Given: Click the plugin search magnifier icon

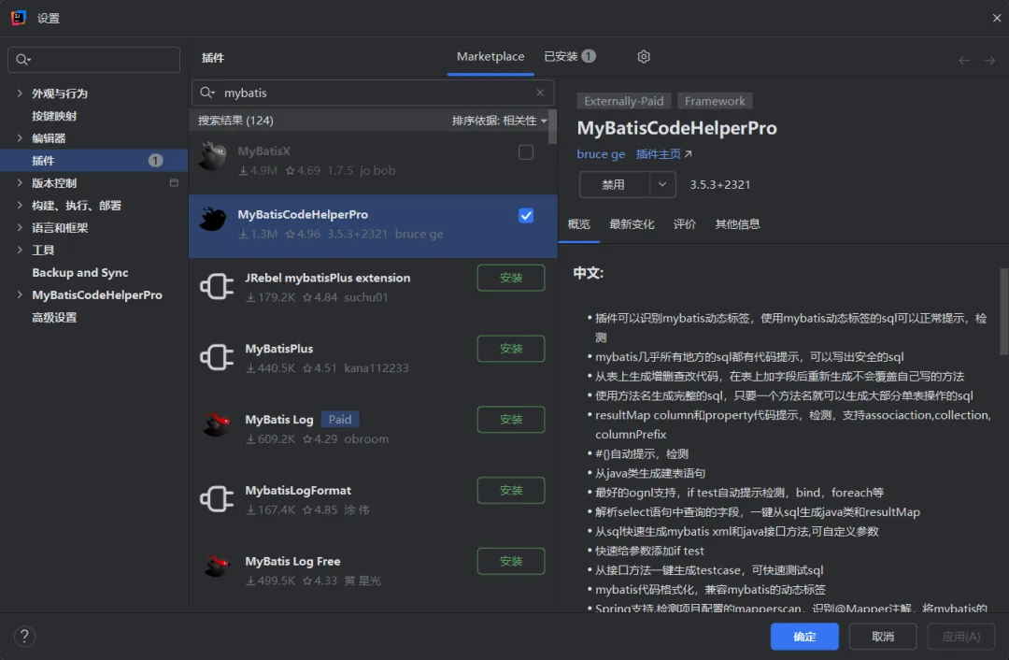Looking at the screenshot, I should coord(206,93).
